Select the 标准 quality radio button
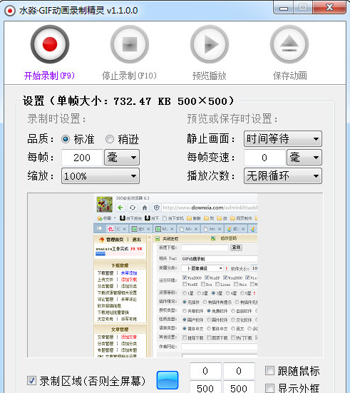Image resolution: width=350 pixels, height=393 pixels. pyautogui.click(x=66, y=139)
